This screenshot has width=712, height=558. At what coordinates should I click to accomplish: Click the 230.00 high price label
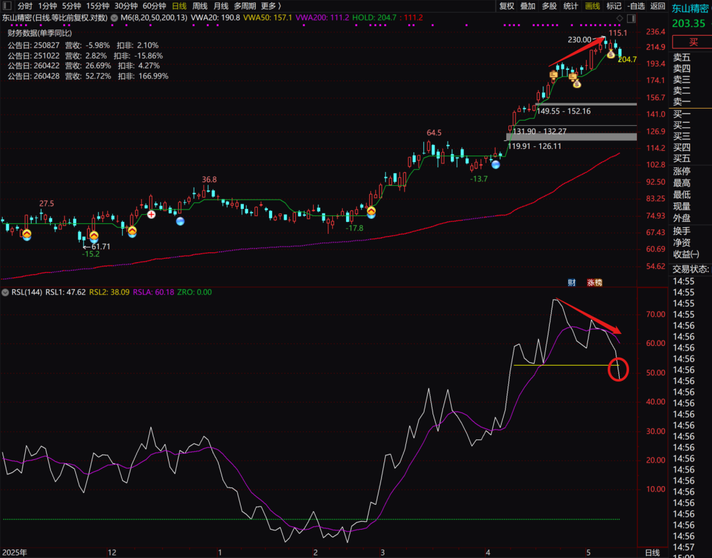pos(579,40)
